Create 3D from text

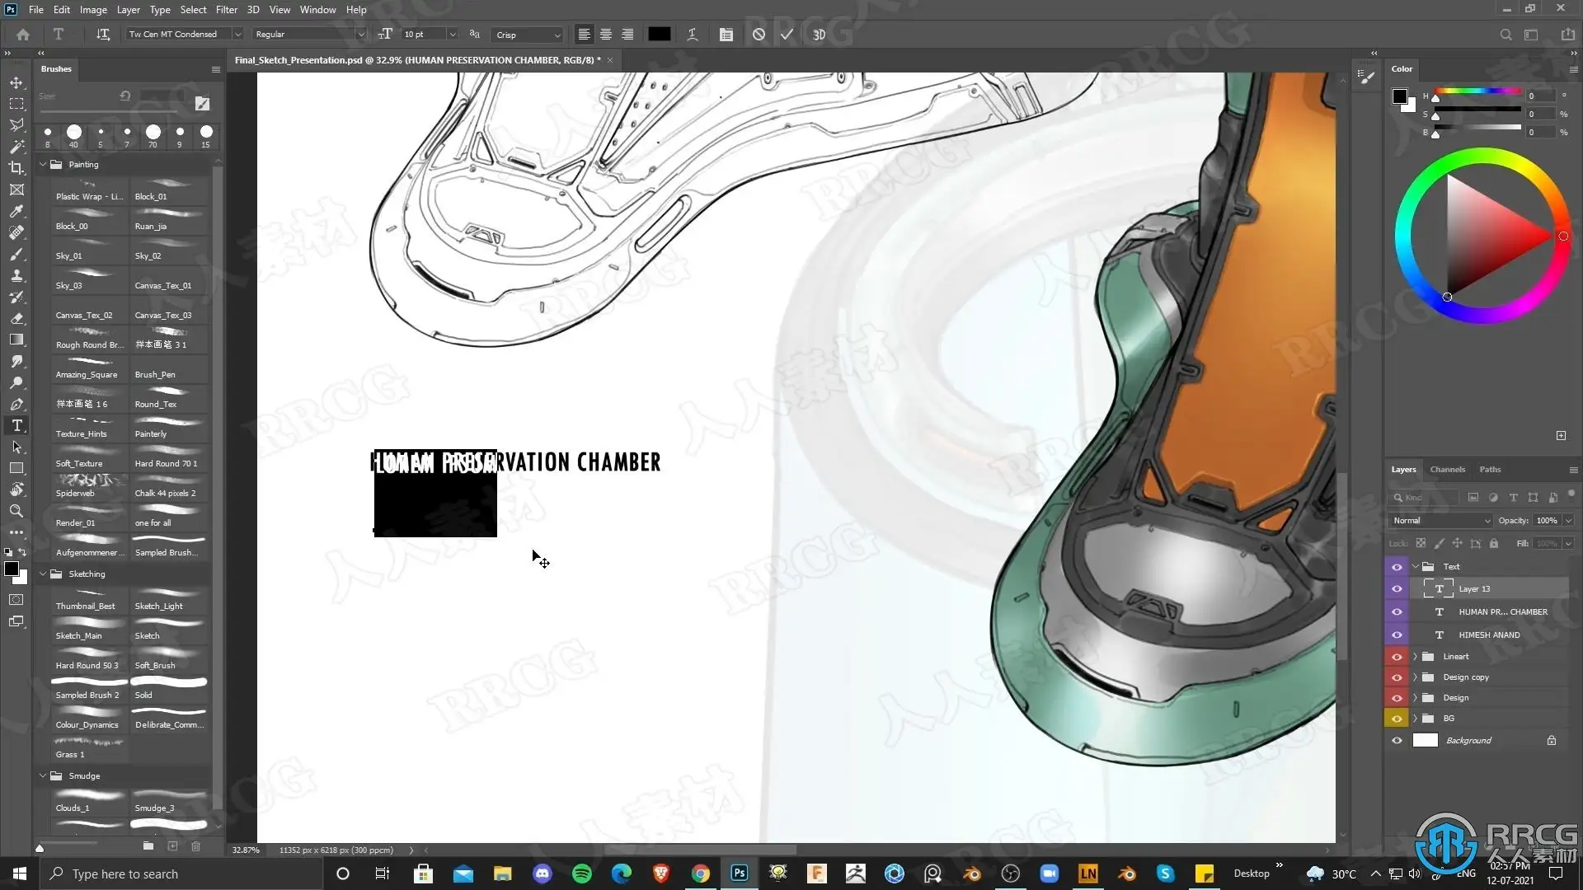[x=819, y=35]
